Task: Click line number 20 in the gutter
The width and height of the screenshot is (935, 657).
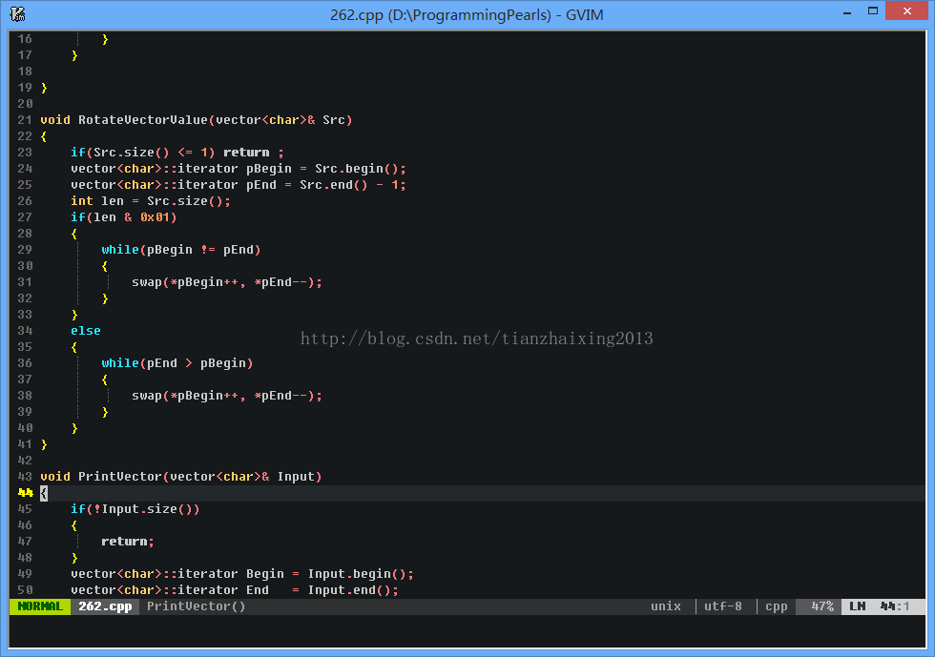Action: pyautogui.click(x=25, y=104)
